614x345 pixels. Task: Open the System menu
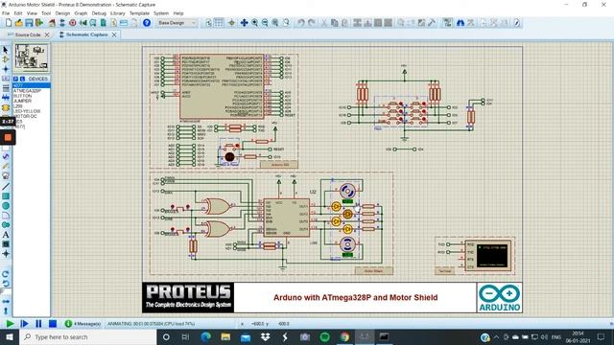(x=160, y=13)
